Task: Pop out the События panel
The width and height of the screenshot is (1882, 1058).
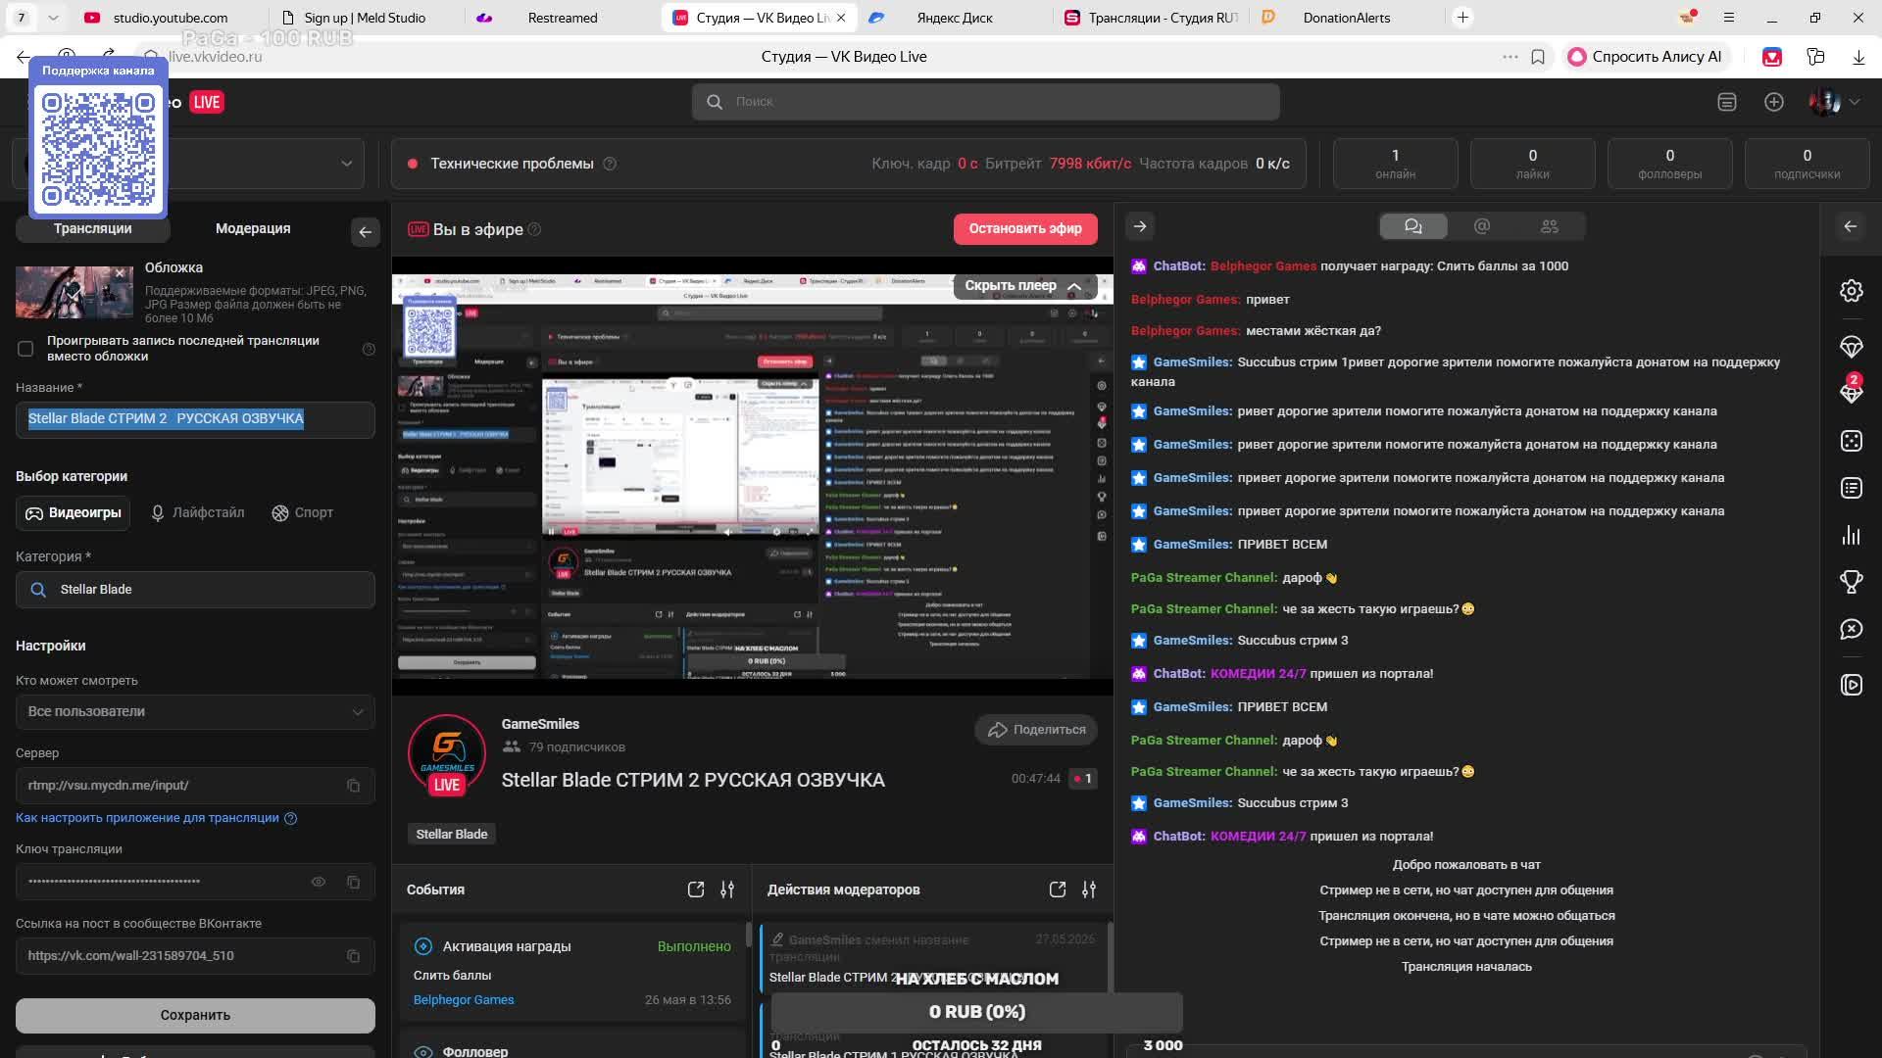Action: (696, 890)
